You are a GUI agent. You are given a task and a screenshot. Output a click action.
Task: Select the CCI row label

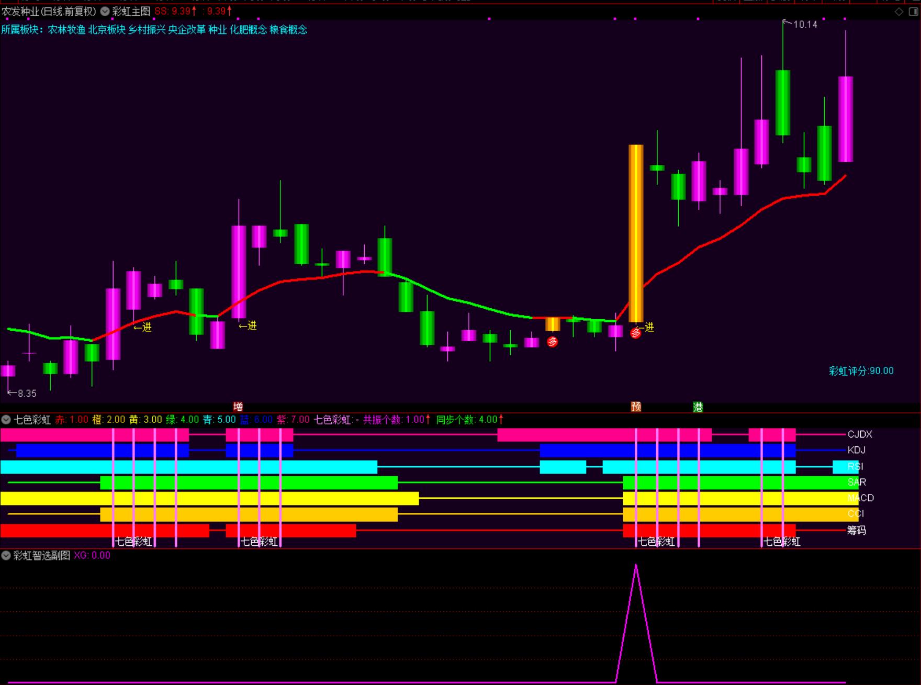[856, 513]
